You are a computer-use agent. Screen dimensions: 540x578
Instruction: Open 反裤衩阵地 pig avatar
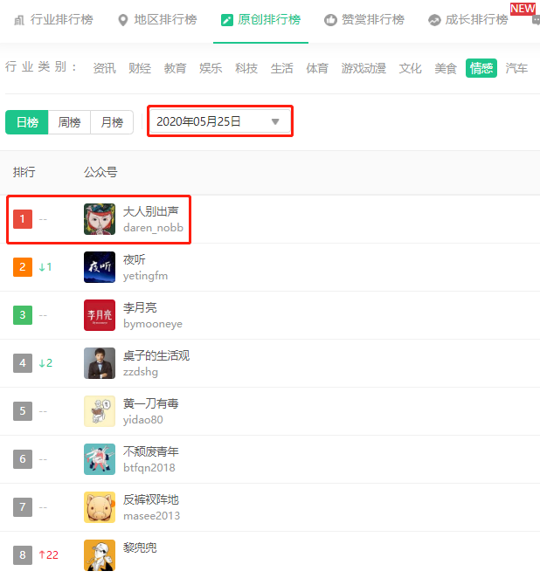[100, 507]
